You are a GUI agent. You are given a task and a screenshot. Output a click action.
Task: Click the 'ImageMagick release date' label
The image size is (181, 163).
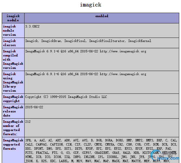click(13, 111)
